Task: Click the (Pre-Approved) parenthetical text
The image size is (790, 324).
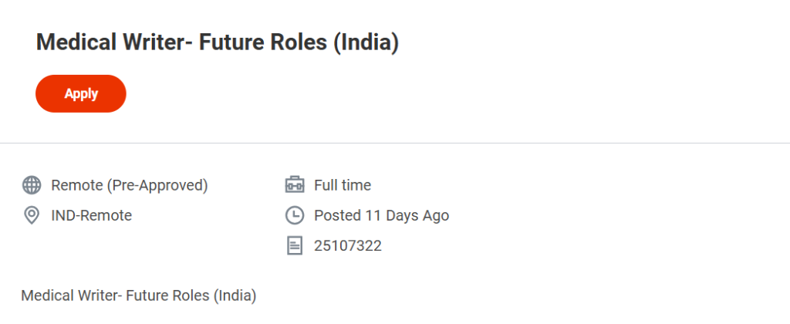Action: 157,185
